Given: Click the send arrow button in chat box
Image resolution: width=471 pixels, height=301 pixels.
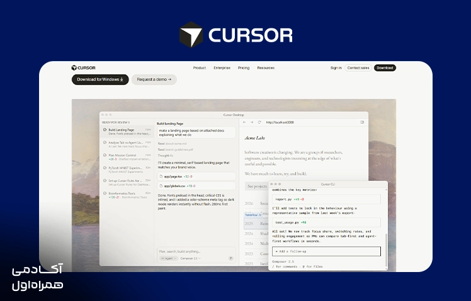Looking at the screenshot, I should 230,258.
